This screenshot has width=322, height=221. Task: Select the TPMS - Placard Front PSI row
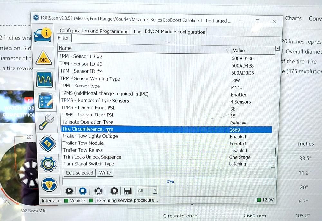166,108
